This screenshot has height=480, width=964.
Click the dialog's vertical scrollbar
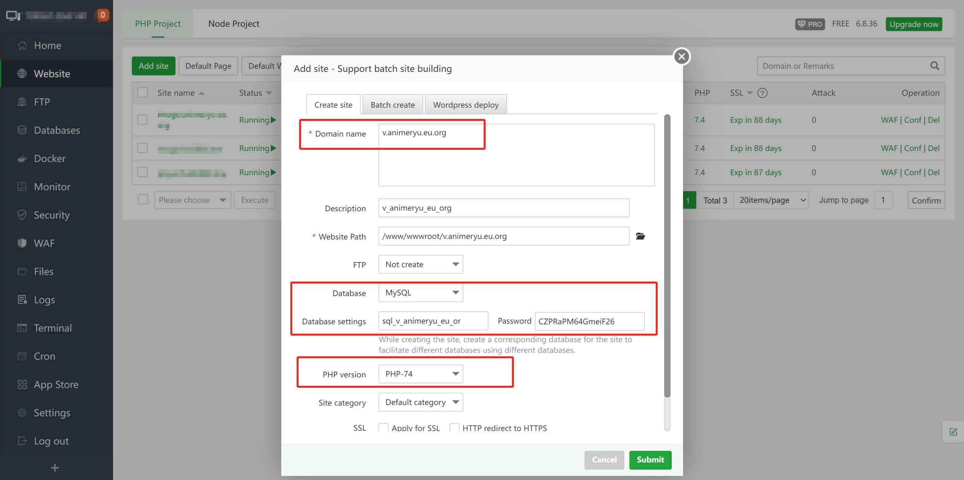point(667,256)
